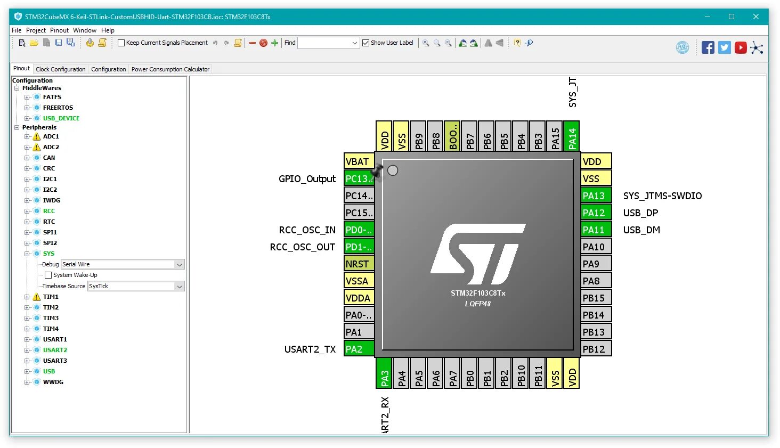
Task: Click pin PA3 on the chip bottom
Action: click(x=384, y=373)
